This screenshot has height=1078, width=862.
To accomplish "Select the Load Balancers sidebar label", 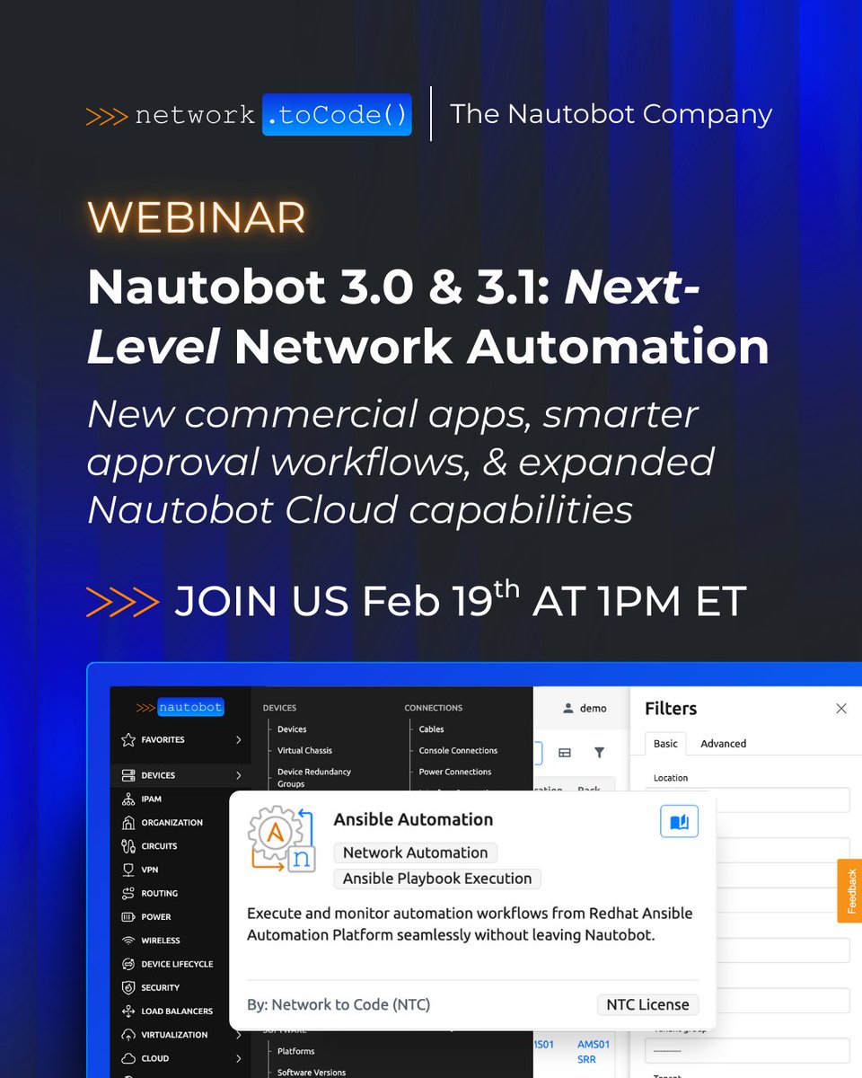I will point(177,1012).
